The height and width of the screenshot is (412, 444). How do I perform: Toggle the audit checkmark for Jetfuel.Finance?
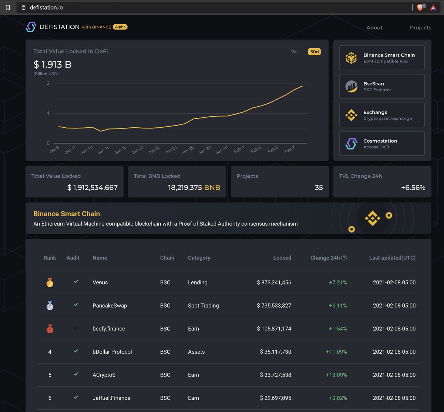(x=76, y=398)
